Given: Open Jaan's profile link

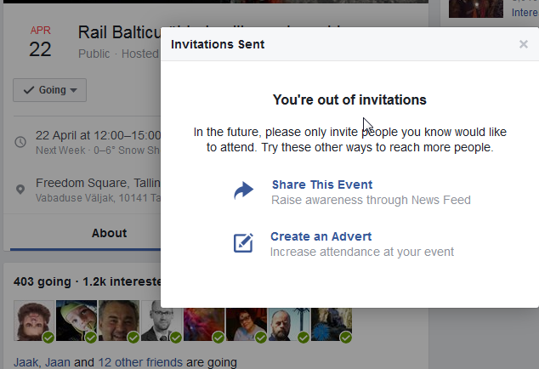Looking at the screenshot, I should pyautogui.click(x=58, y=362).
